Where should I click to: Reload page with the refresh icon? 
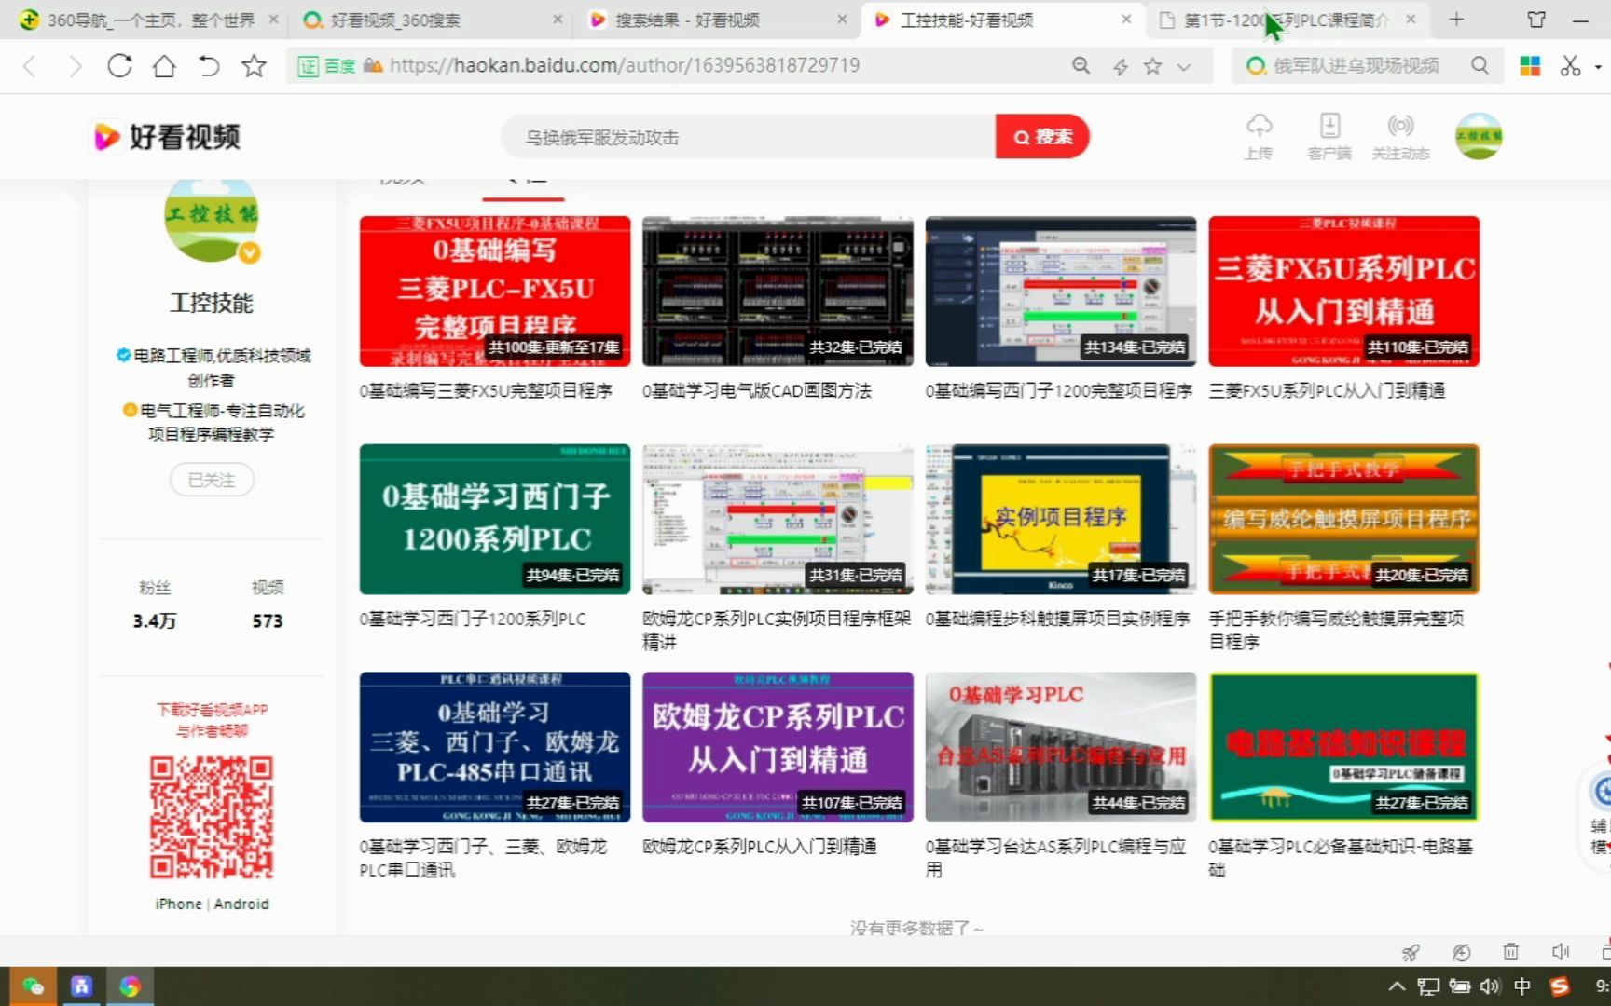(x=119, y=66)
